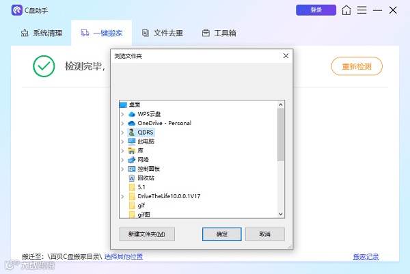The width and height of the screenshot is (410, 274).
Task: Switch to the 工具箱 tab
Action: pyautogui.click(x=219, y=33)
